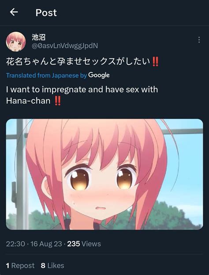The width and height of the screenshot is (209, 275).
Task: Click the 16 Aug 23 date
Action: 46,244
